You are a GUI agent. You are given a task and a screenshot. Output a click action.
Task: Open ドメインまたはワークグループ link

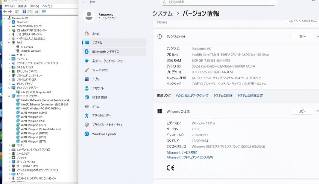tap(192, 96)
